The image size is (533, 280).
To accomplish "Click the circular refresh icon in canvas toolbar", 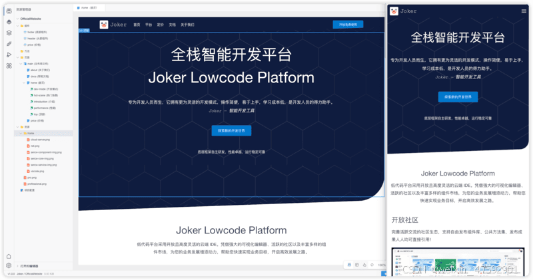I will click(372, 265).
